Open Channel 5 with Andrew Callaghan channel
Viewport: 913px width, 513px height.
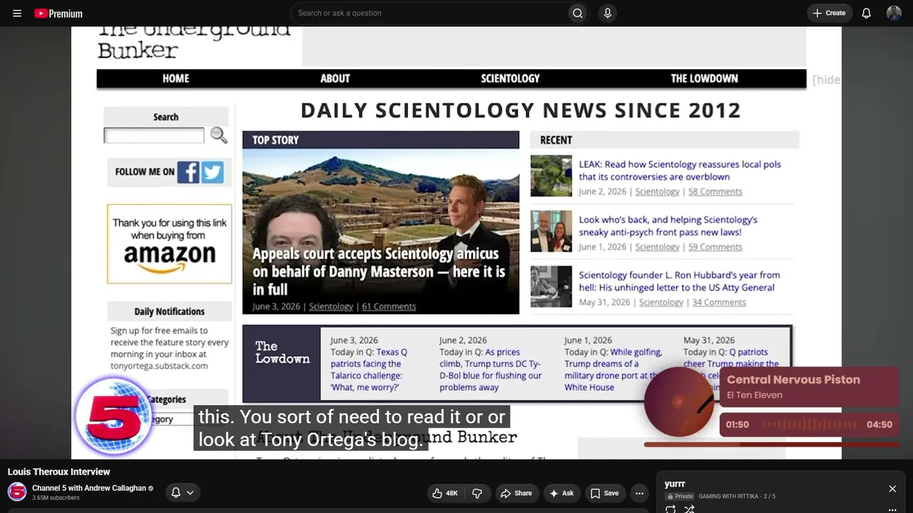pos(89,488)
